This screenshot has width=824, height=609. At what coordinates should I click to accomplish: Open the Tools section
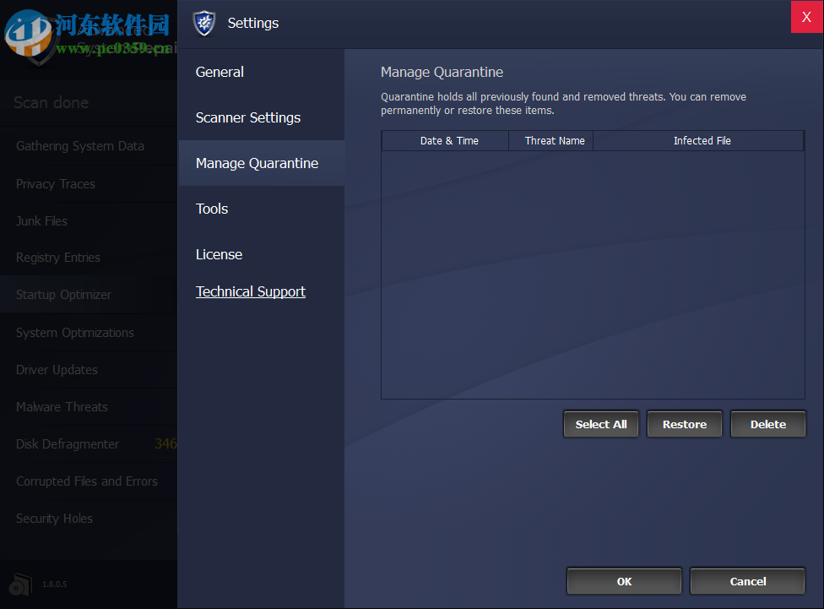[211, 209]
